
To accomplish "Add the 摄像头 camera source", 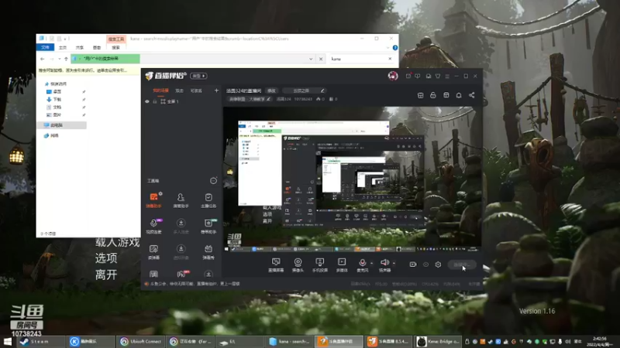I will tap(298, 264).
